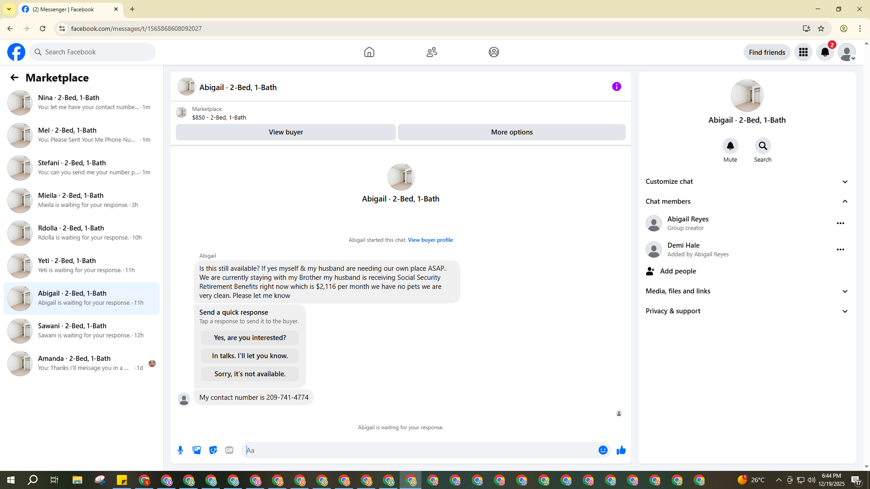This screenshot has height=489, width=870.
Task: Open options menu for Demi Hale
Action: coord(840,249)
